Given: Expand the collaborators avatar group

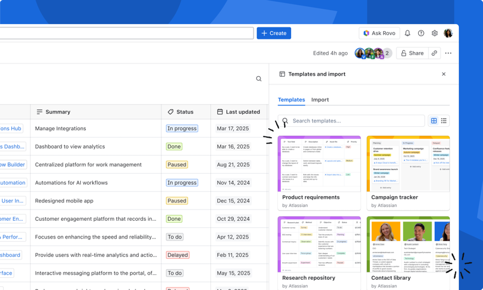Looking at the screenshot, I should (x=386, y=53).
